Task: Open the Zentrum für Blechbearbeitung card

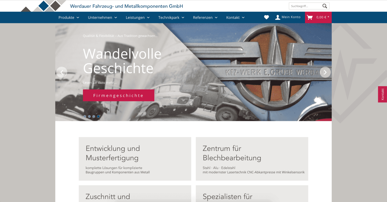Action: point(252,159)
